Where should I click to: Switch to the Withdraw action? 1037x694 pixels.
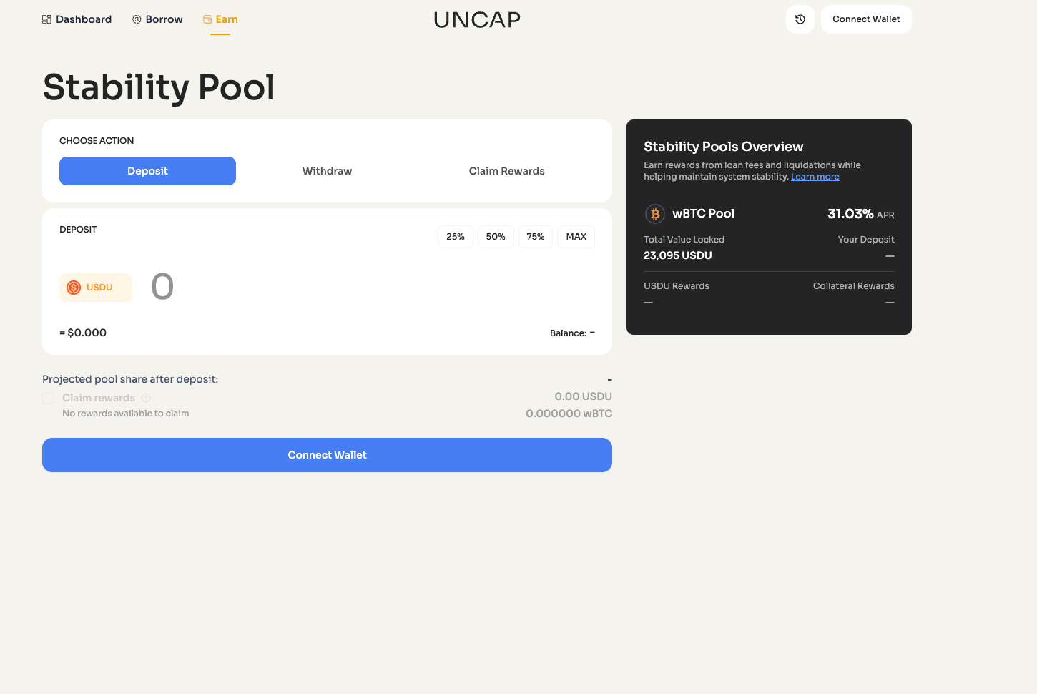[327, 171]
